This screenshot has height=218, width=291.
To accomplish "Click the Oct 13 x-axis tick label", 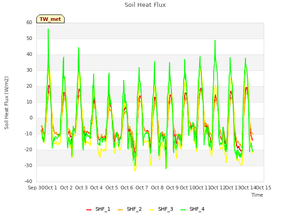I will click(x=233, y=188).
